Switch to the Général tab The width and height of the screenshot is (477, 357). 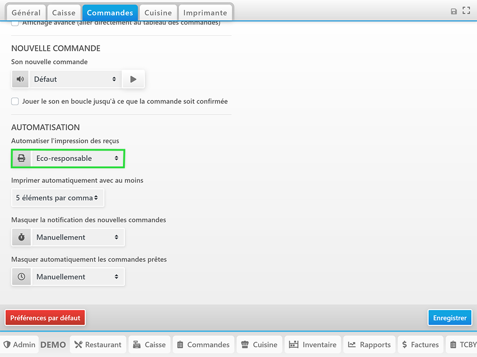(26, 13)
